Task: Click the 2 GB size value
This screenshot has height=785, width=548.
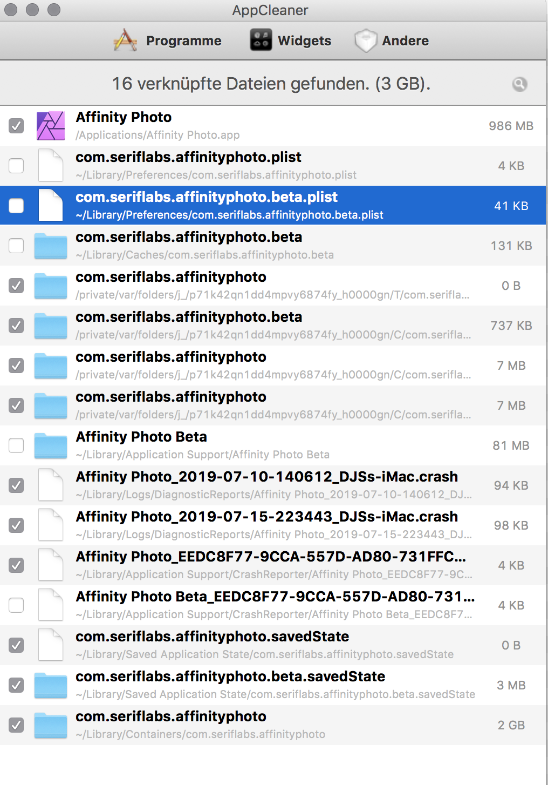Action: tap(511, 725)
